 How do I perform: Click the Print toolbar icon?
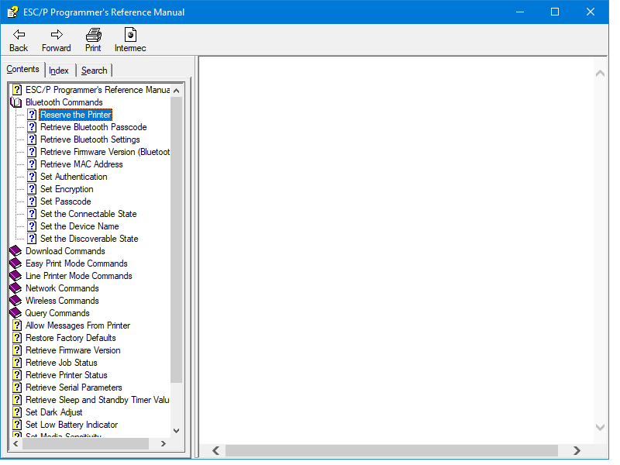click(x=92, y=35)
